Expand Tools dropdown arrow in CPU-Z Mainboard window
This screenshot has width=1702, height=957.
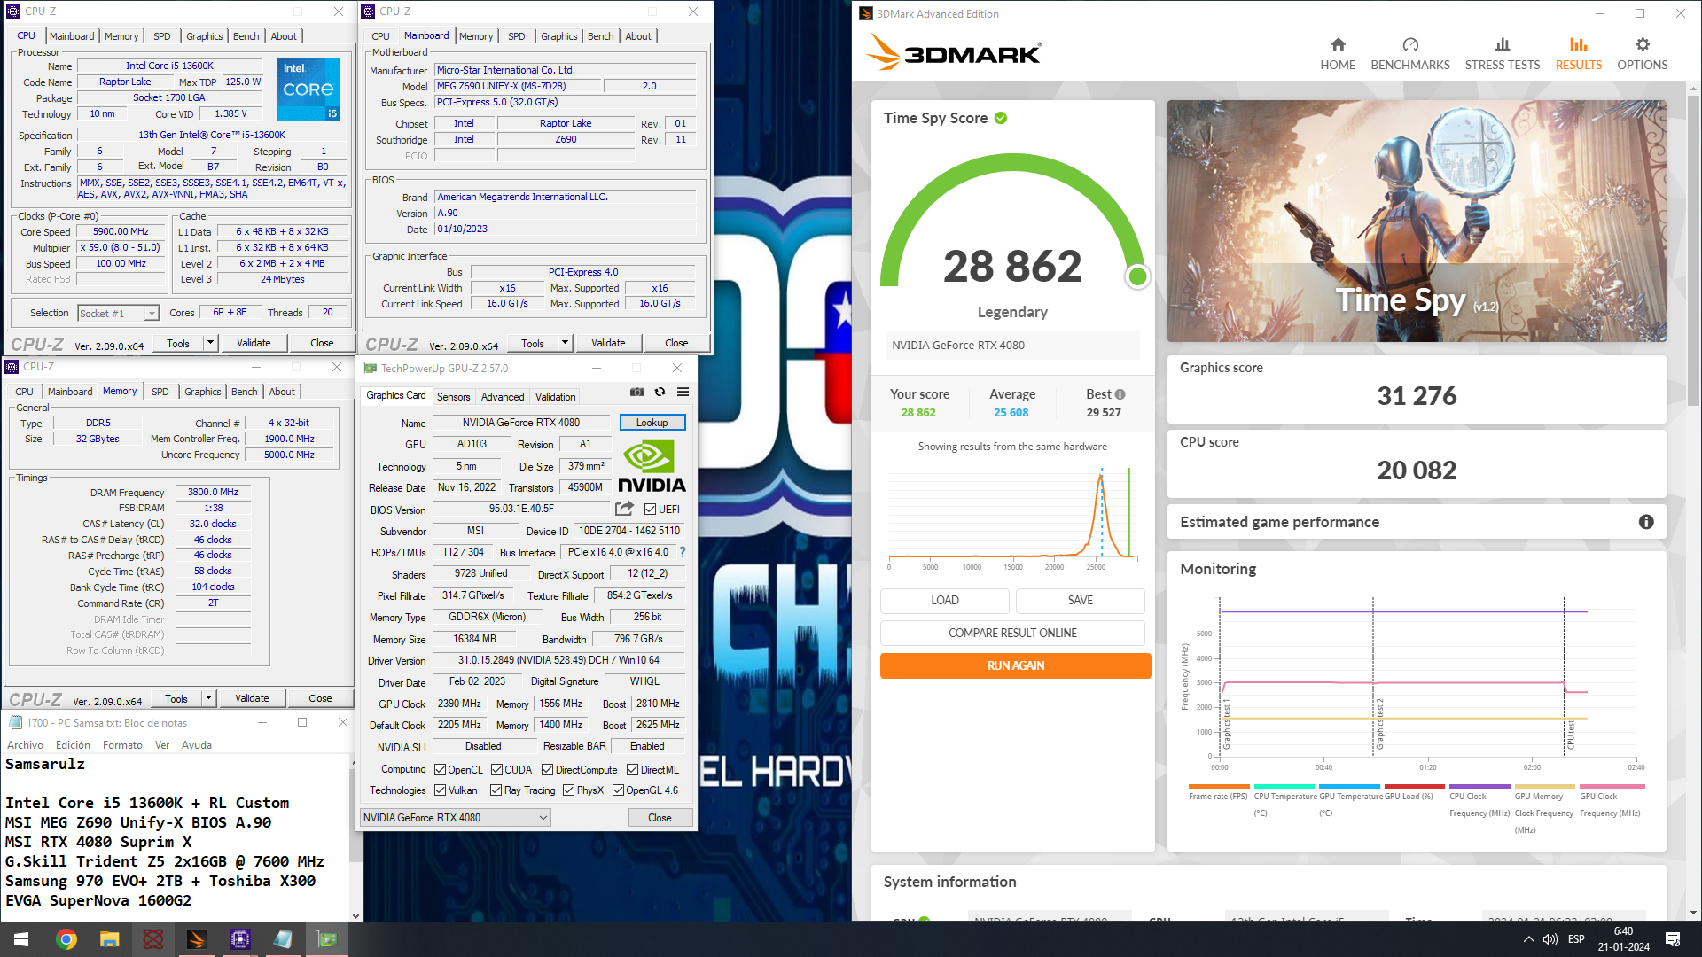click(565, 343)
